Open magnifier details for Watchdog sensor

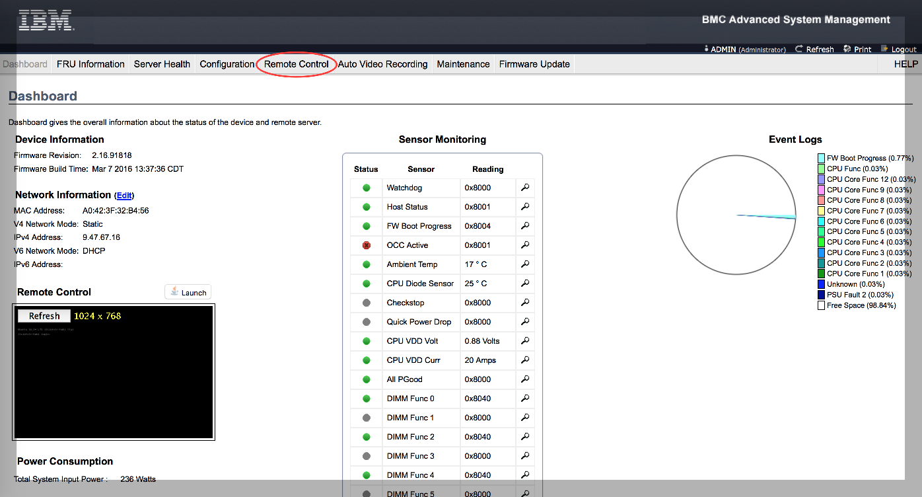point(525,188)
